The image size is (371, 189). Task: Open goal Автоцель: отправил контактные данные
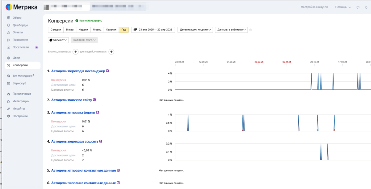point(84,170)
